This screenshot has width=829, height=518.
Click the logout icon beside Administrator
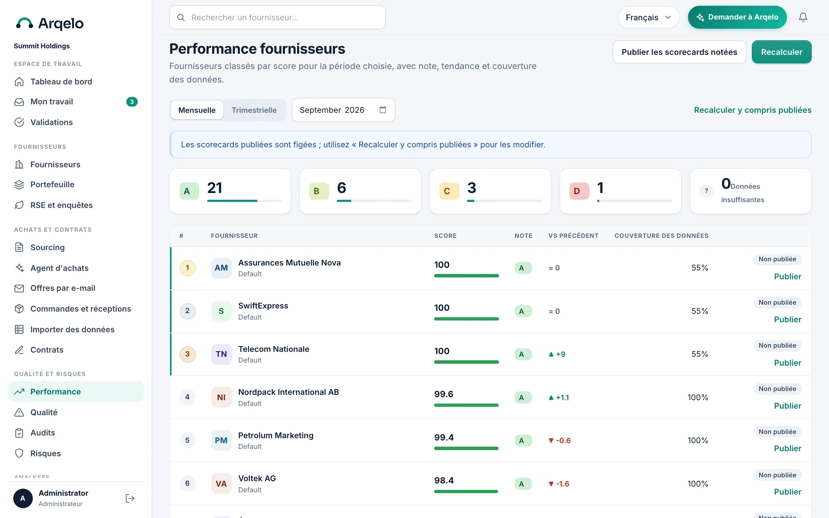(x=130, y=498)
